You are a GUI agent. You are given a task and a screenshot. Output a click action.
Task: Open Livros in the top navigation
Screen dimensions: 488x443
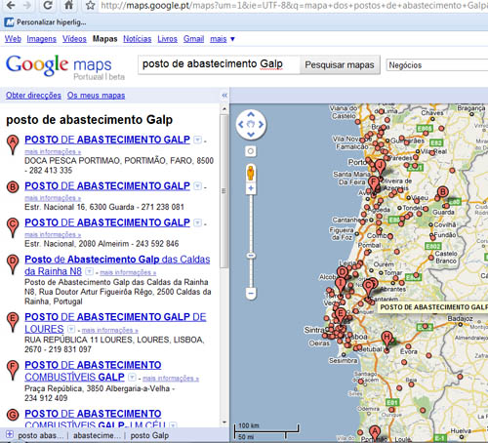click(x=167, y=39)
